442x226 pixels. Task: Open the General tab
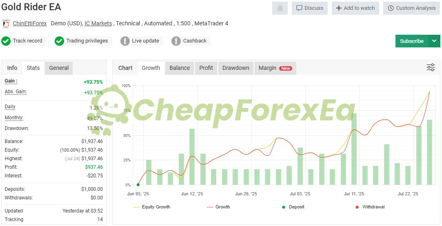point(59,68)
